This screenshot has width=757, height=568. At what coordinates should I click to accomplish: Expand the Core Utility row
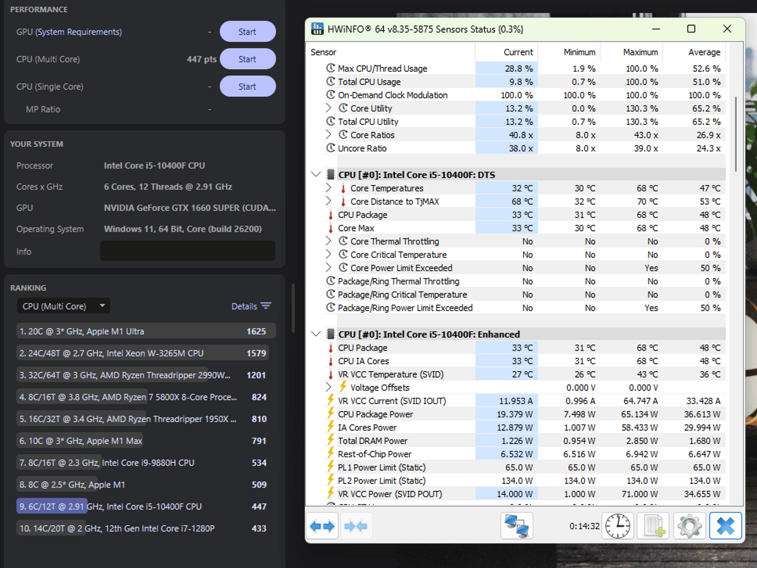328,108
